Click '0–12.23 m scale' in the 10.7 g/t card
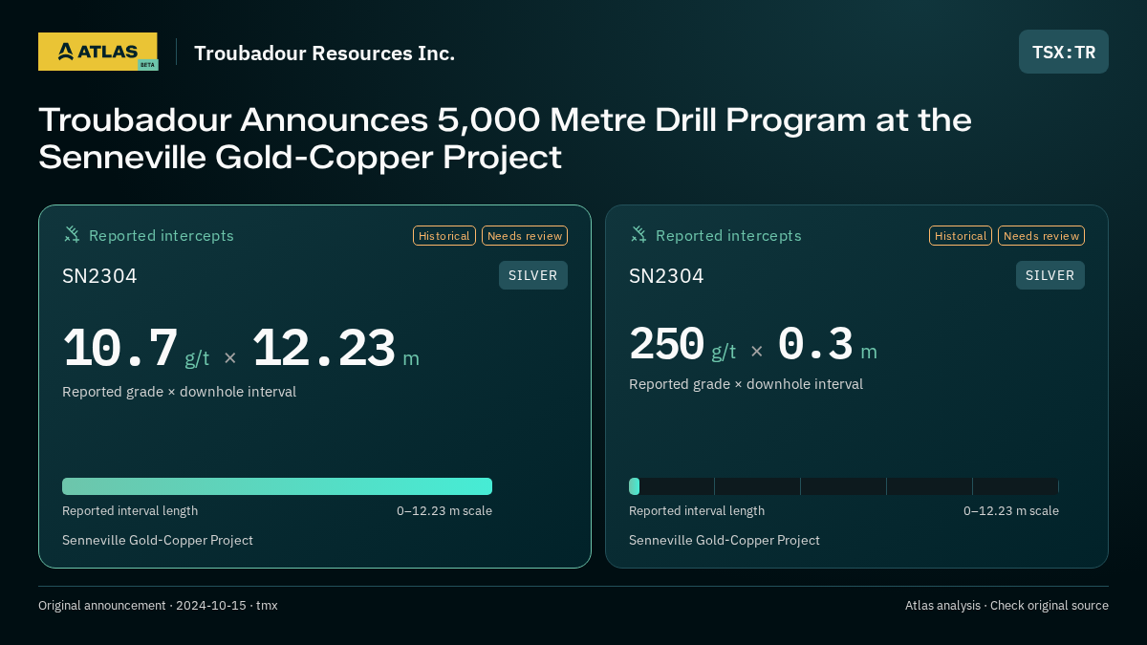The height and width of the screenshot is (645, 1147). pos(444,511)
